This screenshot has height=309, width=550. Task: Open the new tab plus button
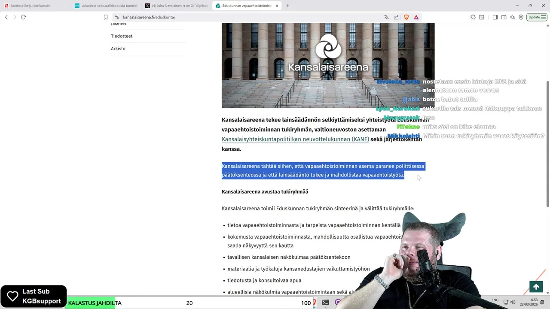(287, 6)
